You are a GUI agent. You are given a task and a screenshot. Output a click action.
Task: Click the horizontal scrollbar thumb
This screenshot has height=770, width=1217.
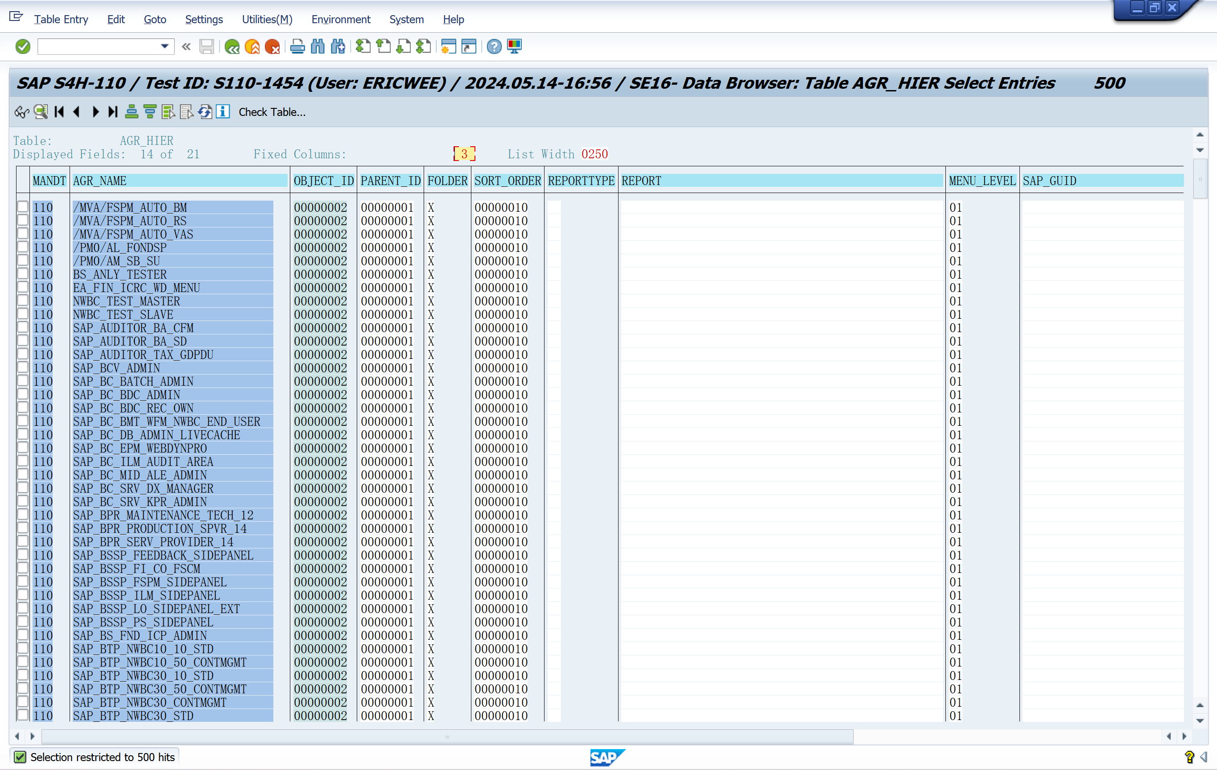click(447, 736)
